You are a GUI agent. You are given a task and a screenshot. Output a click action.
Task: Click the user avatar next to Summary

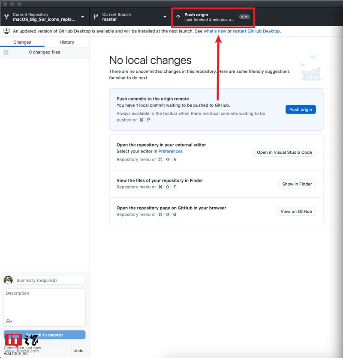tap(8, 280)
